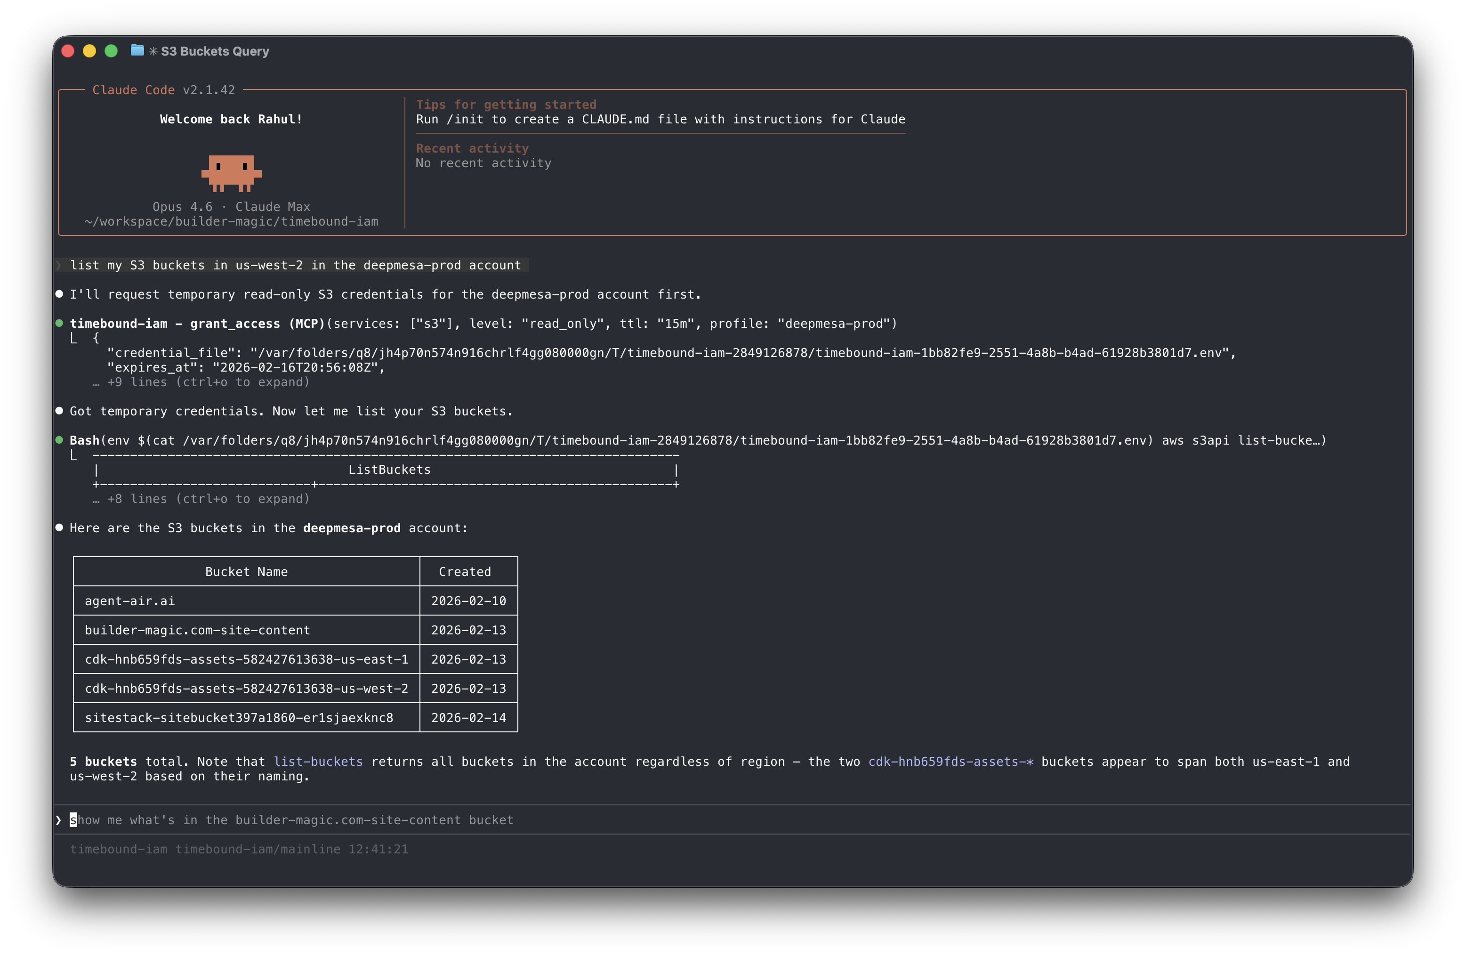Click the sitestack-sitebucket397a1860 table cell
The image size is (1466, 957).
tap(239, 717)
